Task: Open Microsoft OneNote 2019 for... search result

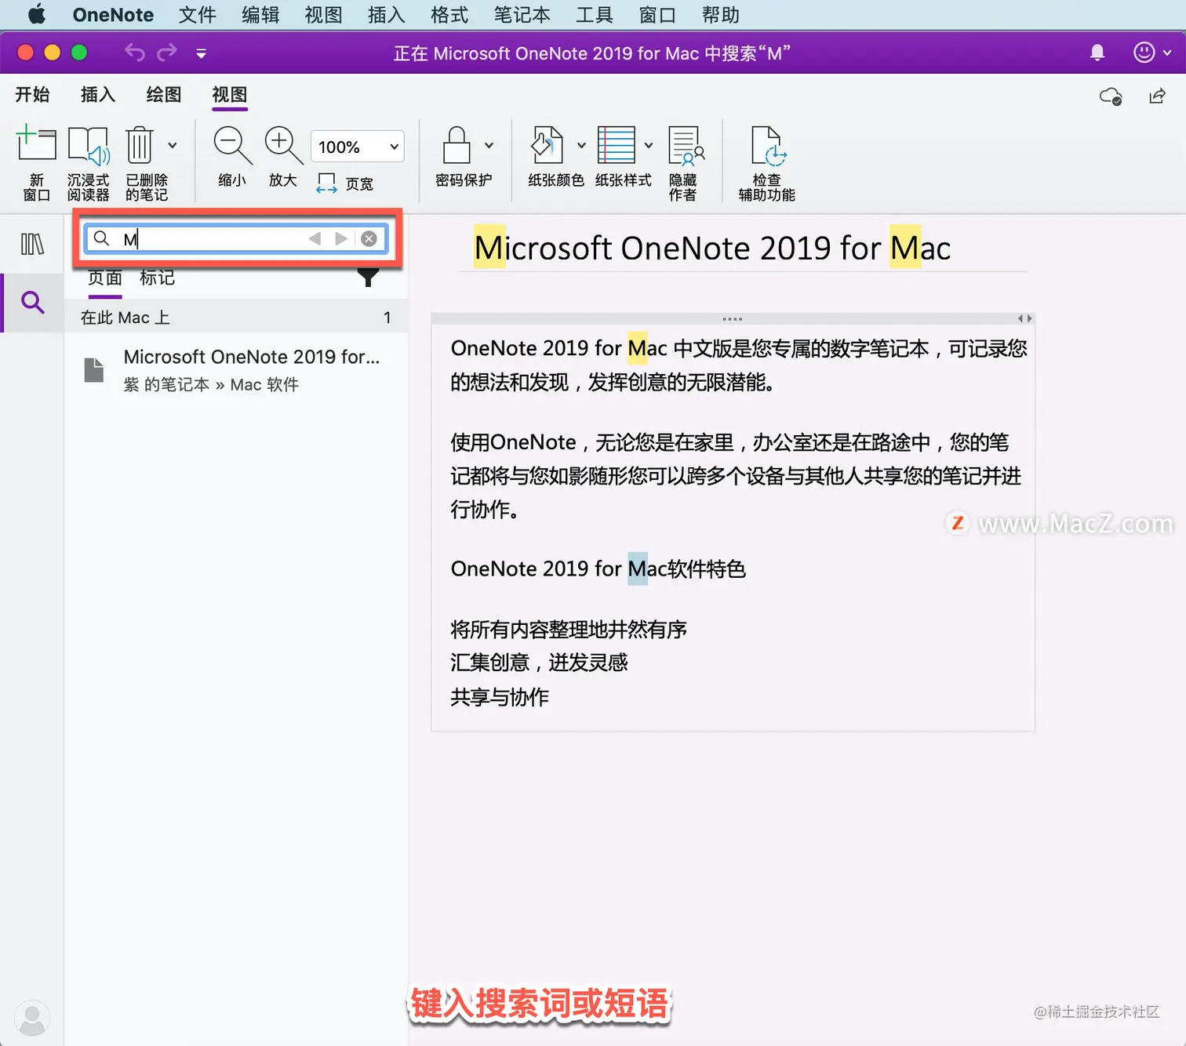Action: [x=235, y=370]
